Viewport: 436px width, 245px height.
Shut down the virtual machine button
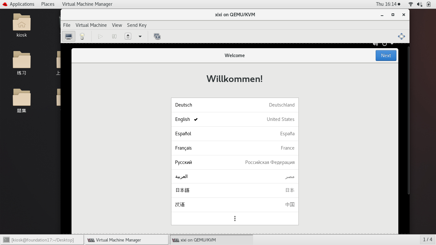click(x=128, y=36)
